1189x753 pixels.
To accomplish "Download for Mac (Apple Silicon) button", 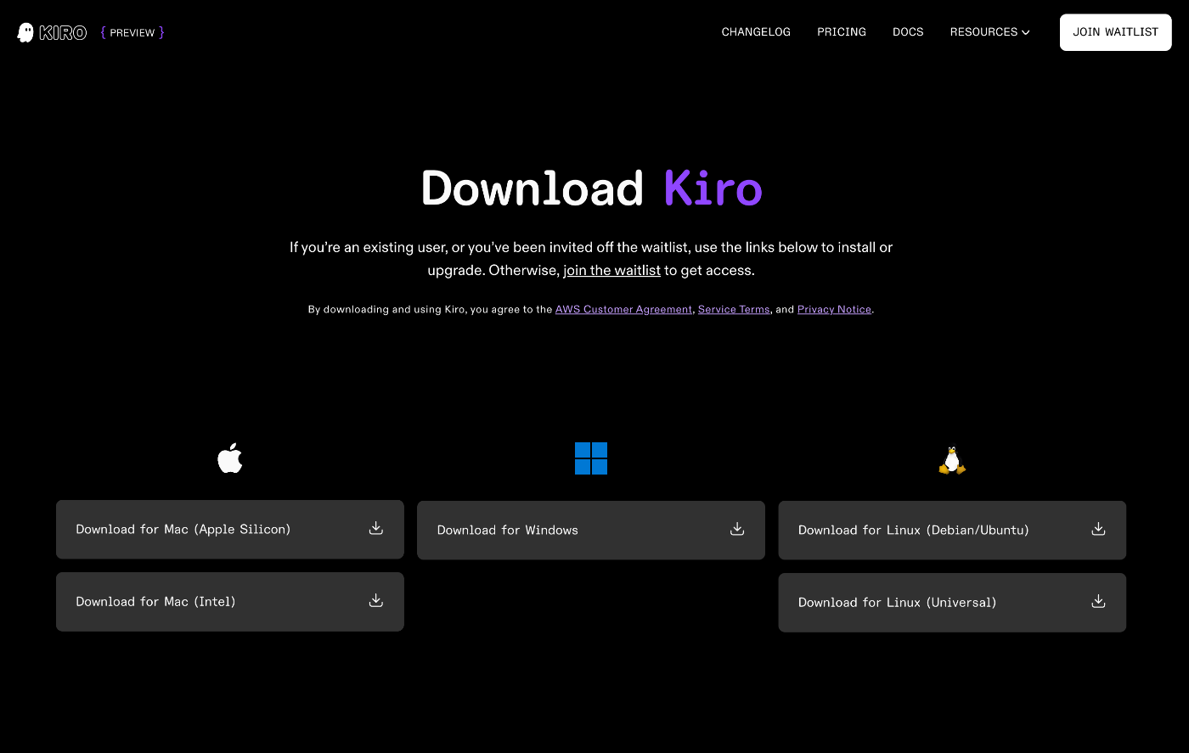I will coord(230,529).
